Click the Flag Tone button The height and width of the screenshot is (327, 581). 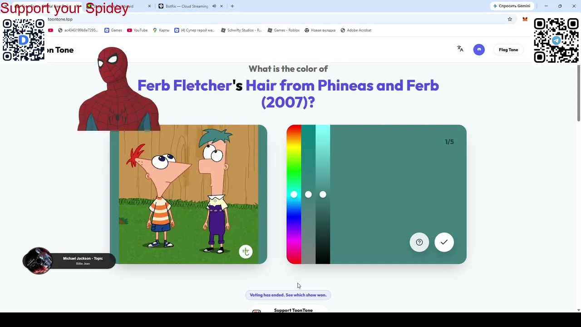508,50
